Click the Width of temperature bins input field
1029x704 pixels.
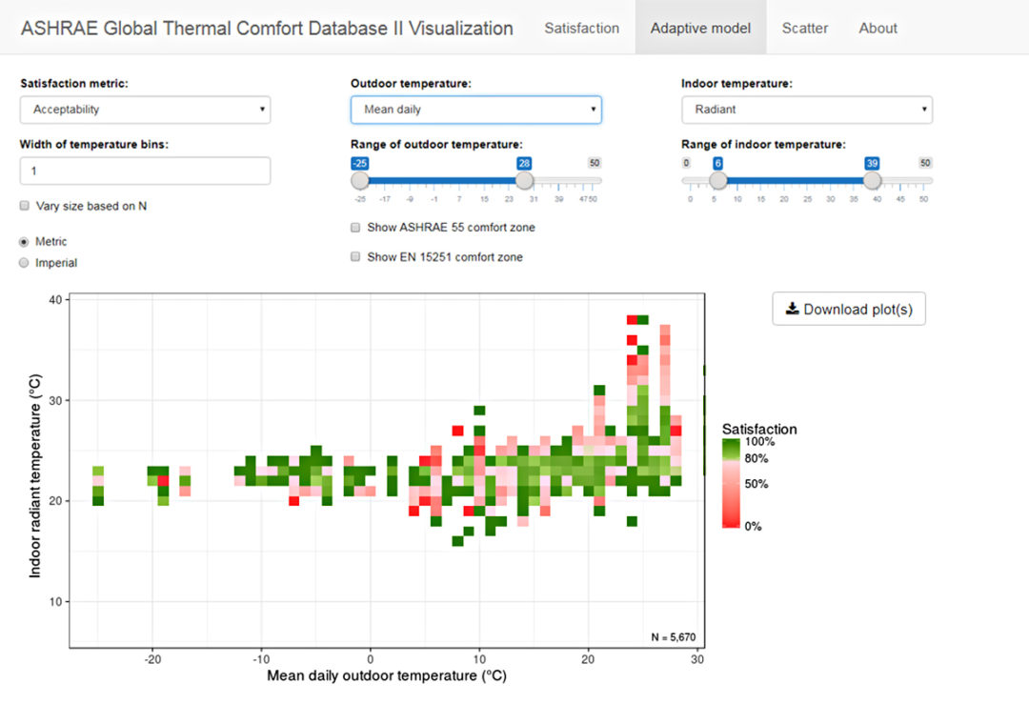(144, 171)
